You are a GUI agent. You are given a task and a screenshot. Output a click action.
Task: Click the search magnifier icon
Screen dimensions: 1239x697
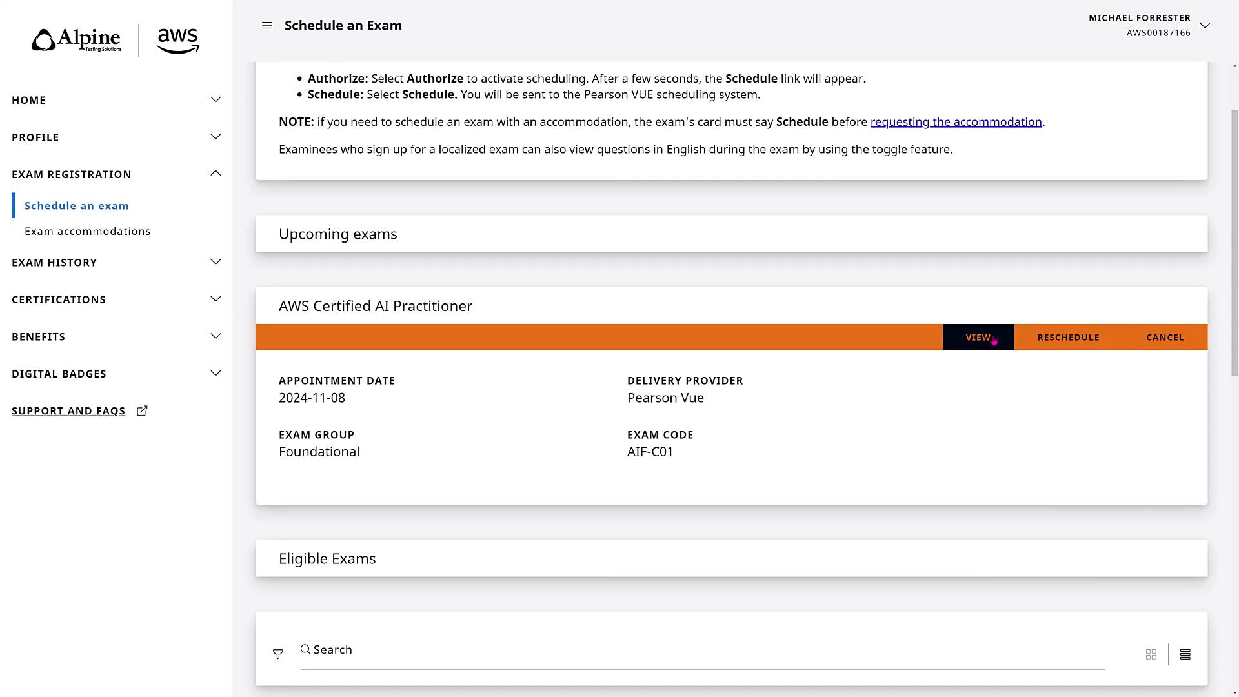[306, 649]
